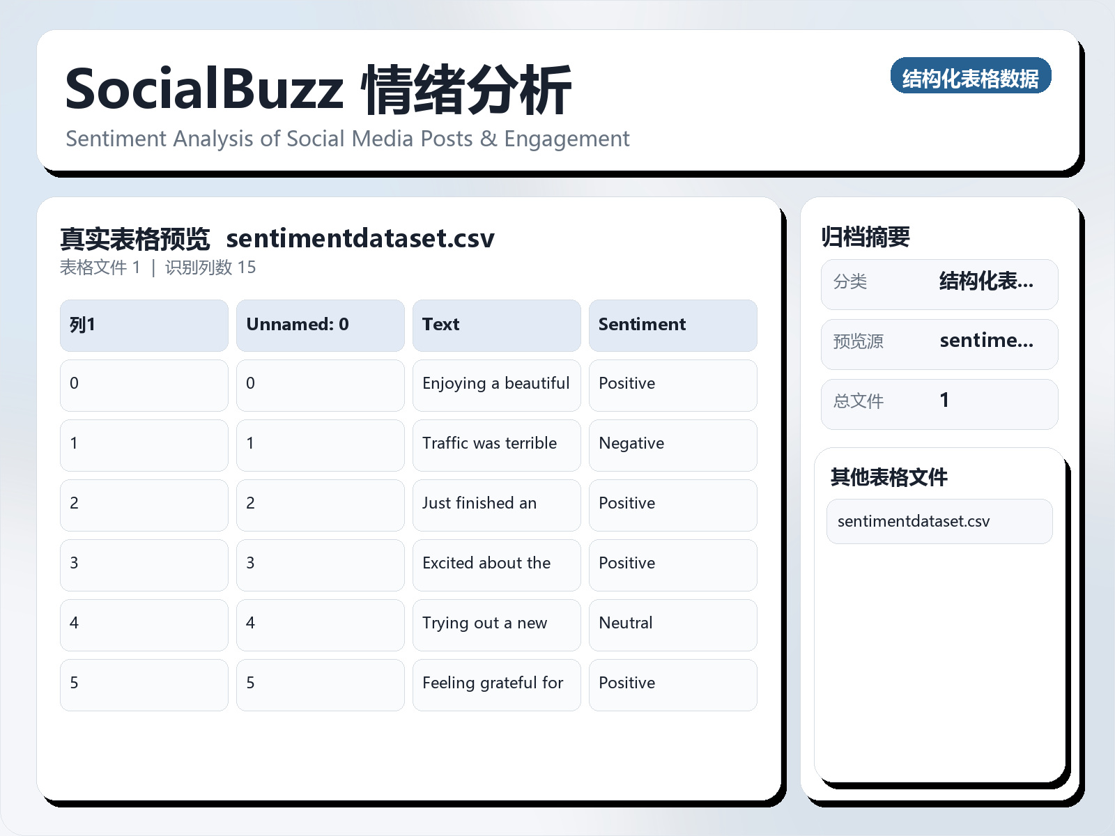Image resolution: width=1115 pixels, height=836 pixels.
Task: Select the Trying out a new cell
Action: coord(496,624)
